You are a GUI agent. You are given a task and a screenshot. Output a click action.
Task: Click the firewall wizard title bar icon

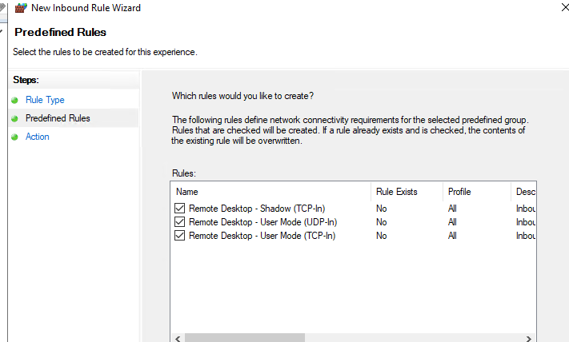(x=21, y=8)
